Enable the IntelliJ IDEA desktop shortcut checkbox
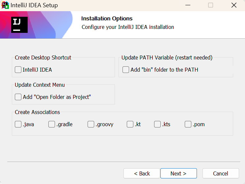The width and height of the screenshot is (245, 184). click(18, 70)
